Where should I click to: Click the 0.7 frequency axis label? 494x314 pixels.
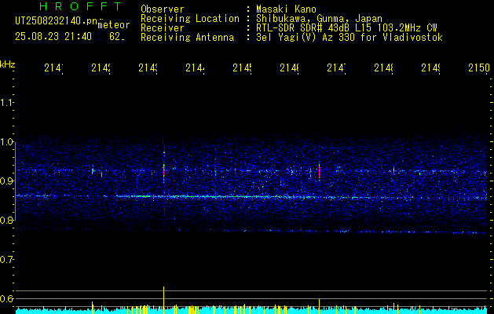click(6, 259)
